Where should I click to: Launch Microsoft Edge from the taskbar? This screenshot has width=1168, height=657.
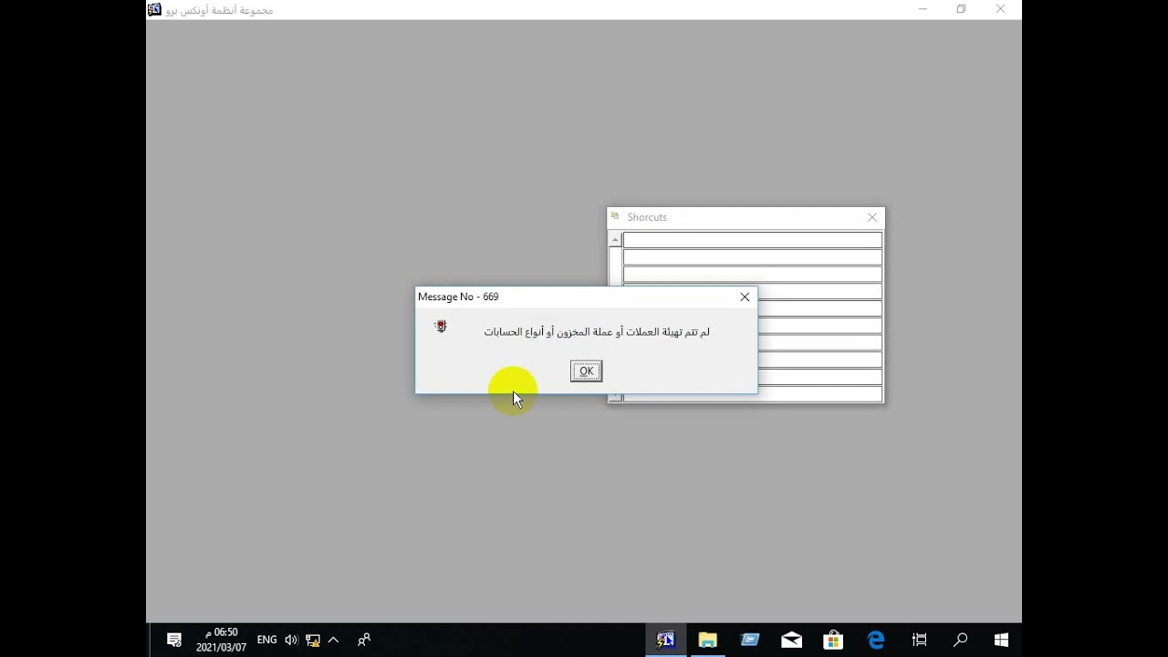click(x=876, y=640)
